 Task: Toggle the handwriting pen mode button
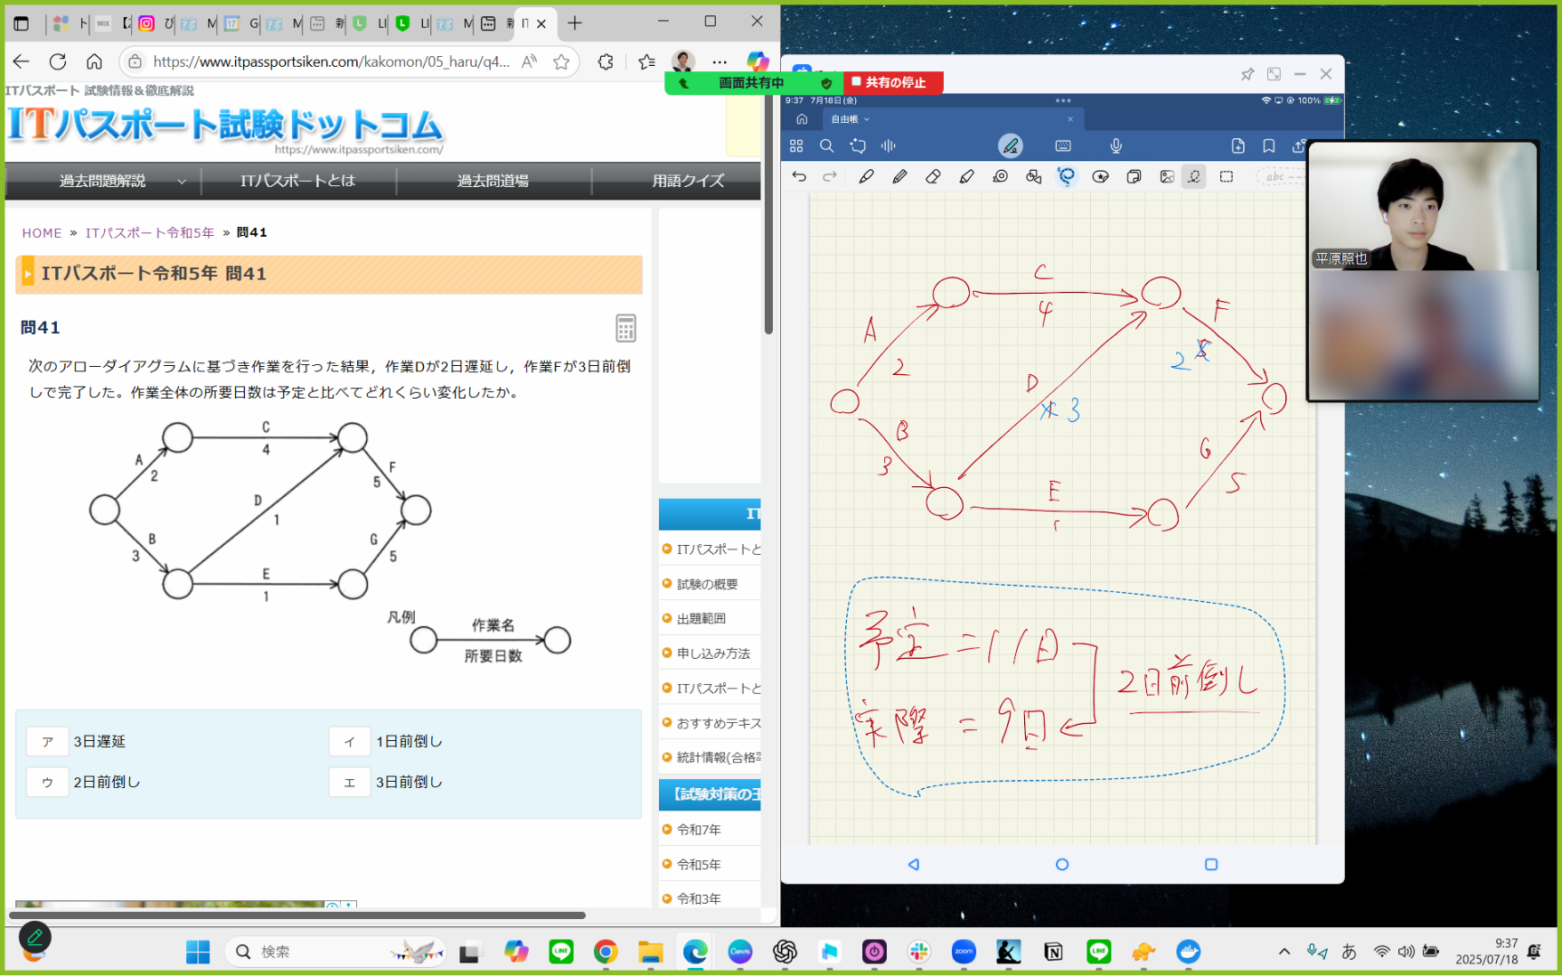click(1010, 145)
